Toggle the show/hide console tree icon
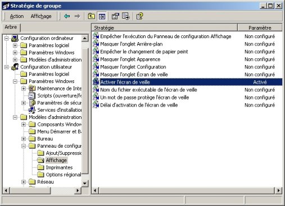Screen dimensions: 285x206 point(102,16)
